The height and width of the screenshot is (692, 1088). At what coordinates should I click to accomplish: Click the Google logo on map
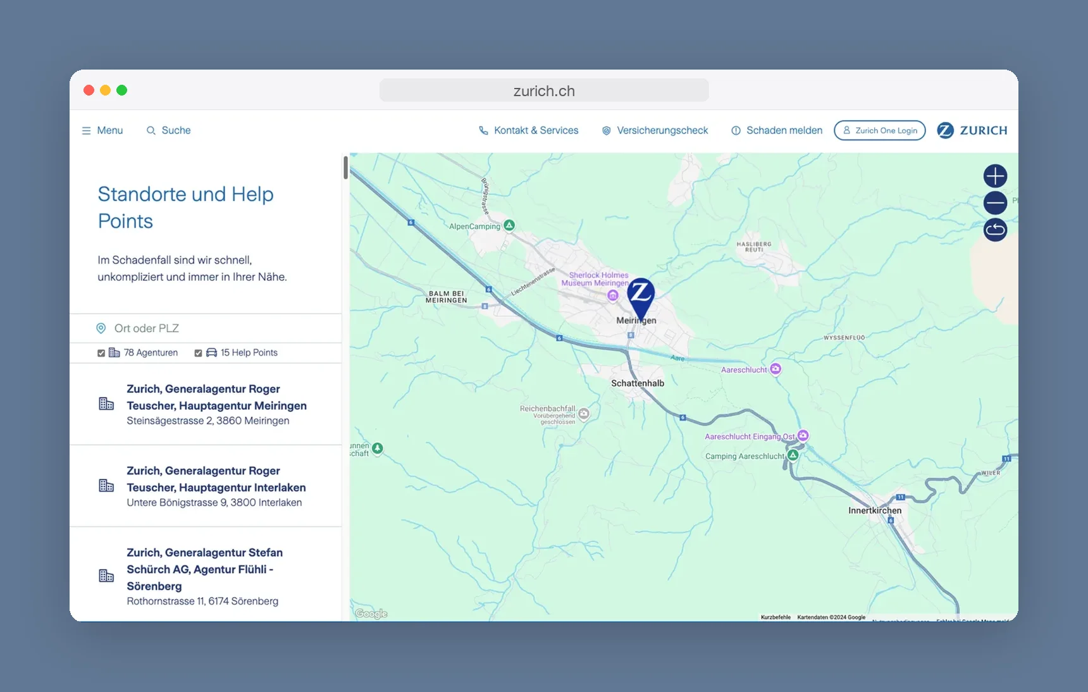coord(371,614)
